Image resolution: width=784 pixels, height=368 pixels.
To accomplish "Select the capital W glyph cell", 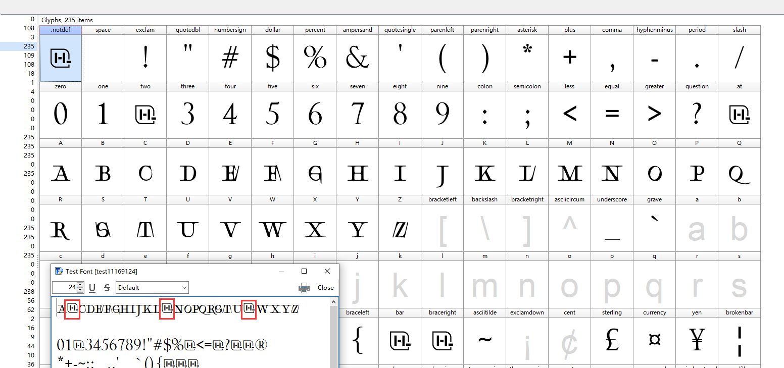I will [x=273, y=224].
